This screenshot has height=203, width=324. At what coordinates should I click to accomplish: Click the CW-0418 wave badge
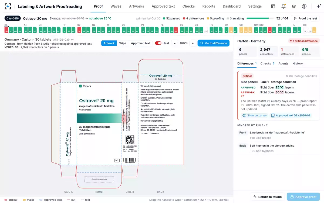point(13,18)
